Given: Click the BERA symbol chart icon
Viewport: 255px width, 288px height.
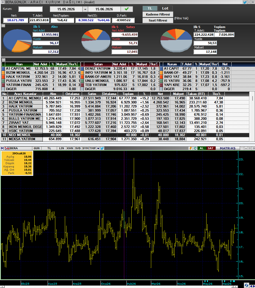Looking at the screenshot, I should 7,148.
